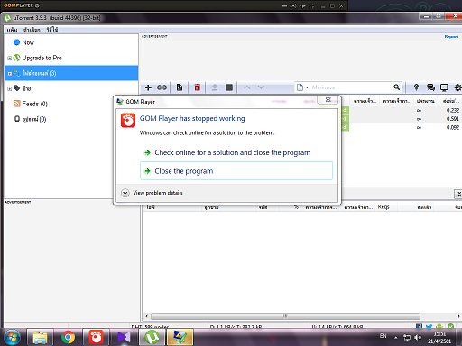Click Close the program option
Viewport: 462px width, 346px height.
point(236,171)
